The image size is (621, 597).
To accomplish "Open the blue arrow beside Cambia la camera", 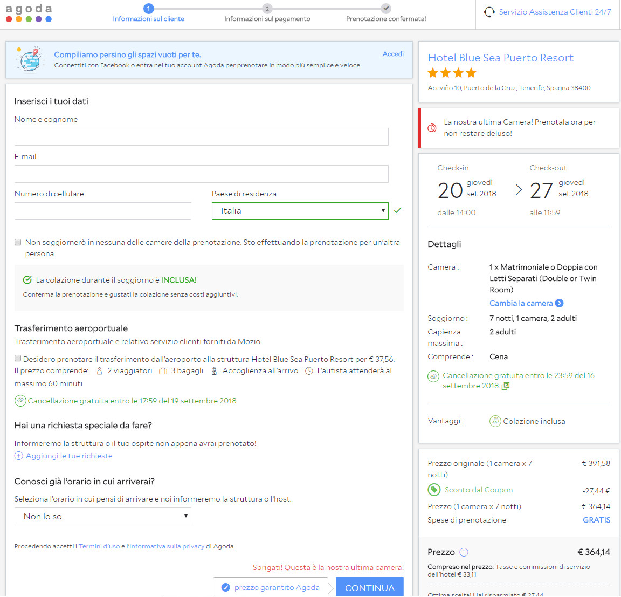I will point(559,304).
